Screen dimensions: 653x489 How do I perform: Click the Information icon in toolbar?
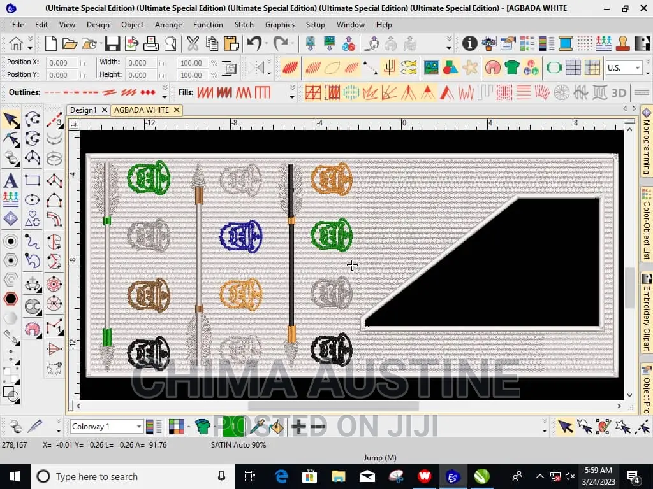coord(469,43)
